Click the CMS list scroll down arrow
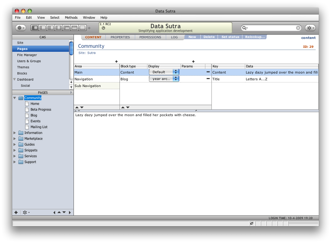331x243 pixels. tap(71, 87)
